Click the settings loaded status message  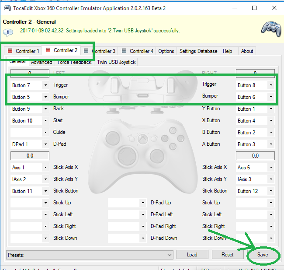click(100, 31)
